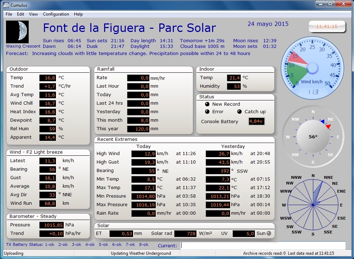The height and width of the screenshot is (259, 354).
Task: Click the Outdoor Temp value 16,8
Action: click(48, 78)
